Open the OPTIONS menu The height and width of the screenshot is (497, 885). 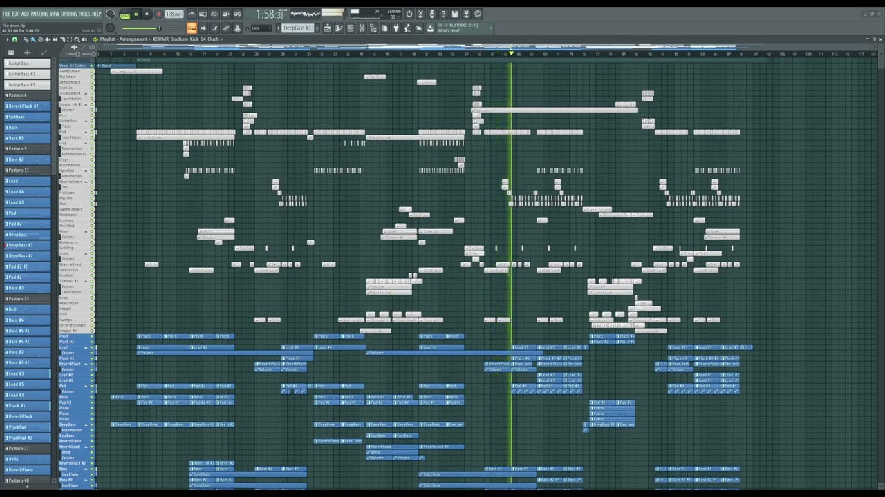(69, 14)
